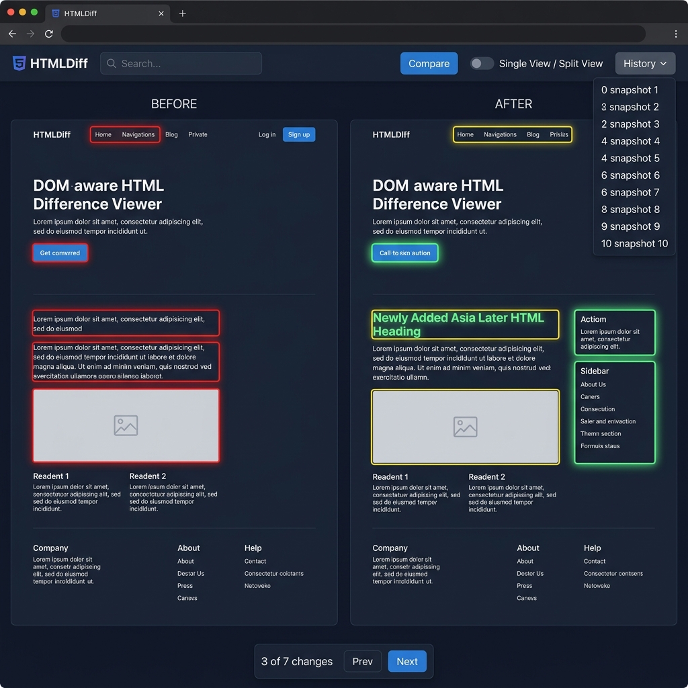This screenshot has width=688, height=688.
Task: Click Netoveke in AFTER footer
Action: 597,586
